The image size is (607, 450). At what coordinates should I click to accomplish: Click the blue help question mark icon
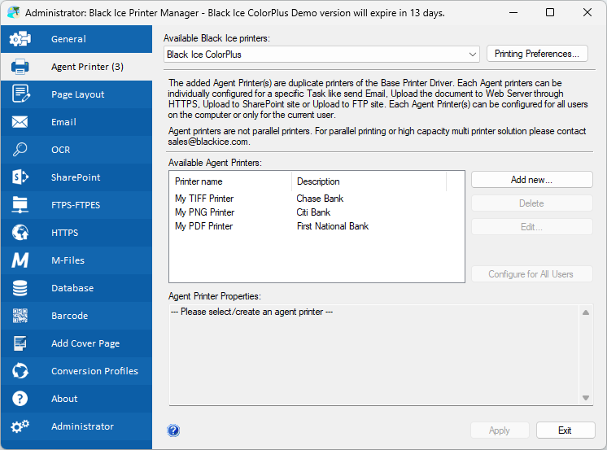point(173,430)
